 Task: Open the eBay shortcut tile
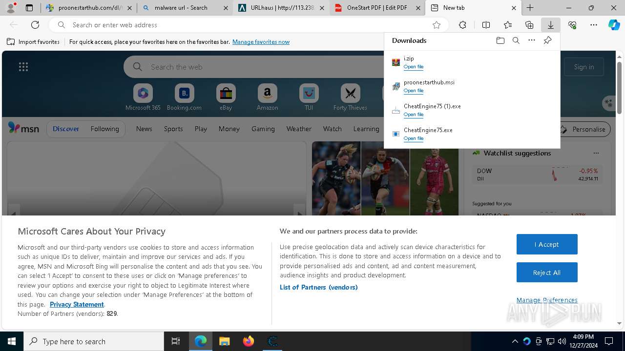click(226, 97)
